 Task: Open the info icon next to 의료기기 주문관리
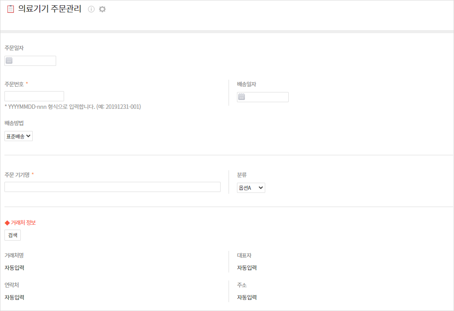92,9
